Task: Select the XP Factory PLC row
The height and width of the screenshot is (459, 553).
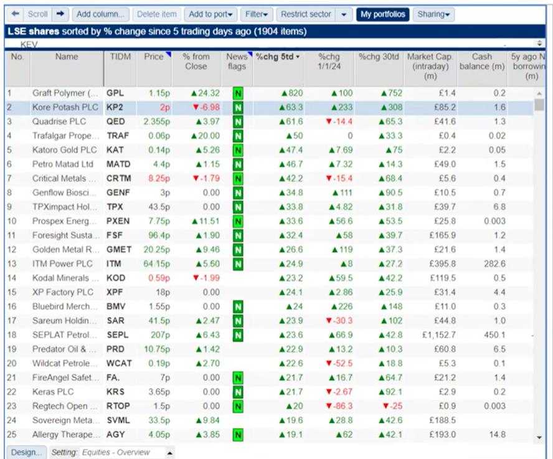Action: click(x=269, y=293)
